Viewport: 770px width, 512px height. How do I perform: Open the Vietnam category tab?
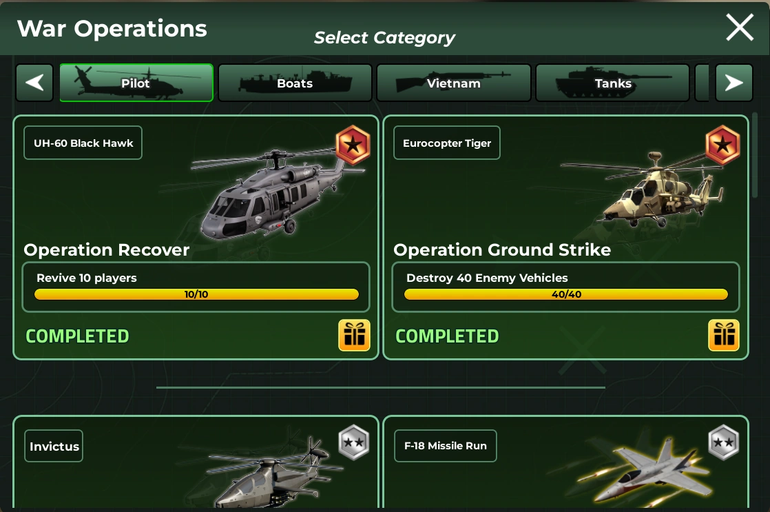pos(454,83)
